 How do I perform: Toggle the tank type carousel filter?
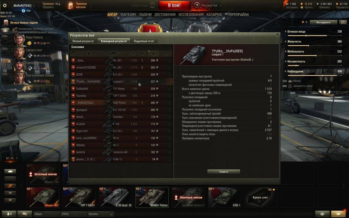10,171
